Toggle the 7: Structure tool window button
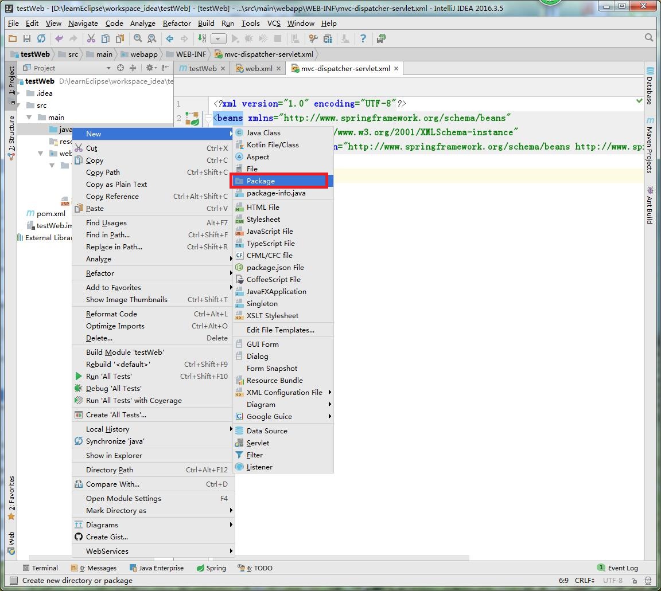661x591 pixels. coord(11,137)
